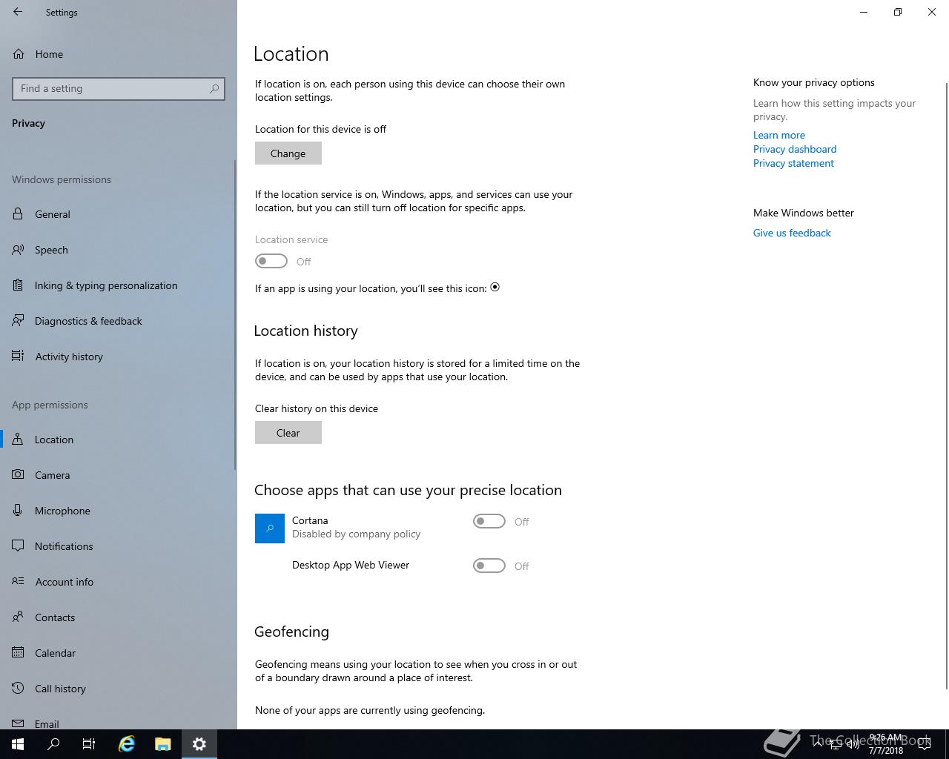Toggle Desktop App Web Viewer location switch
Screen dimensions: 949x759
click(489, 566)
